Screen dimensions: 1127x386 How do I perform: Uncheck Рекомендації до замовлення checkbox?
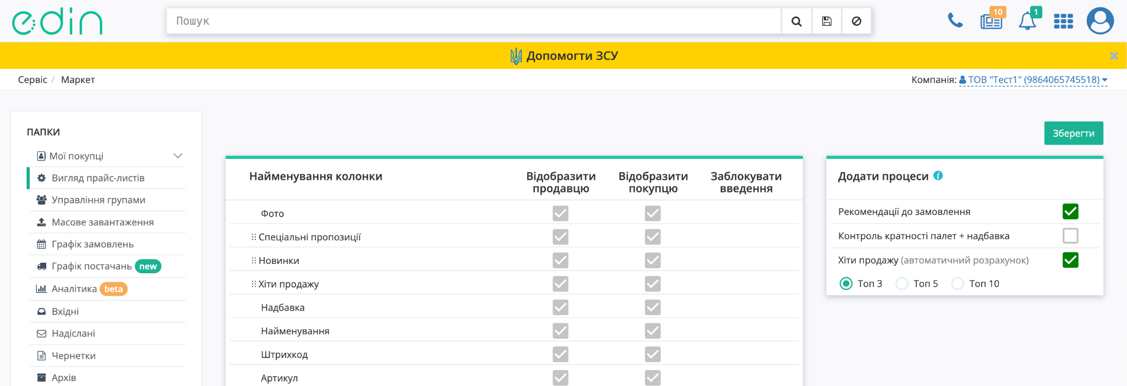(x=1070, y=212)
